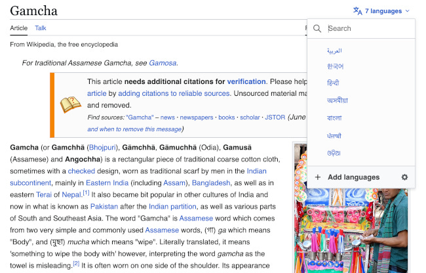
Task: Open the news sources link
Action: pos(167,117)
